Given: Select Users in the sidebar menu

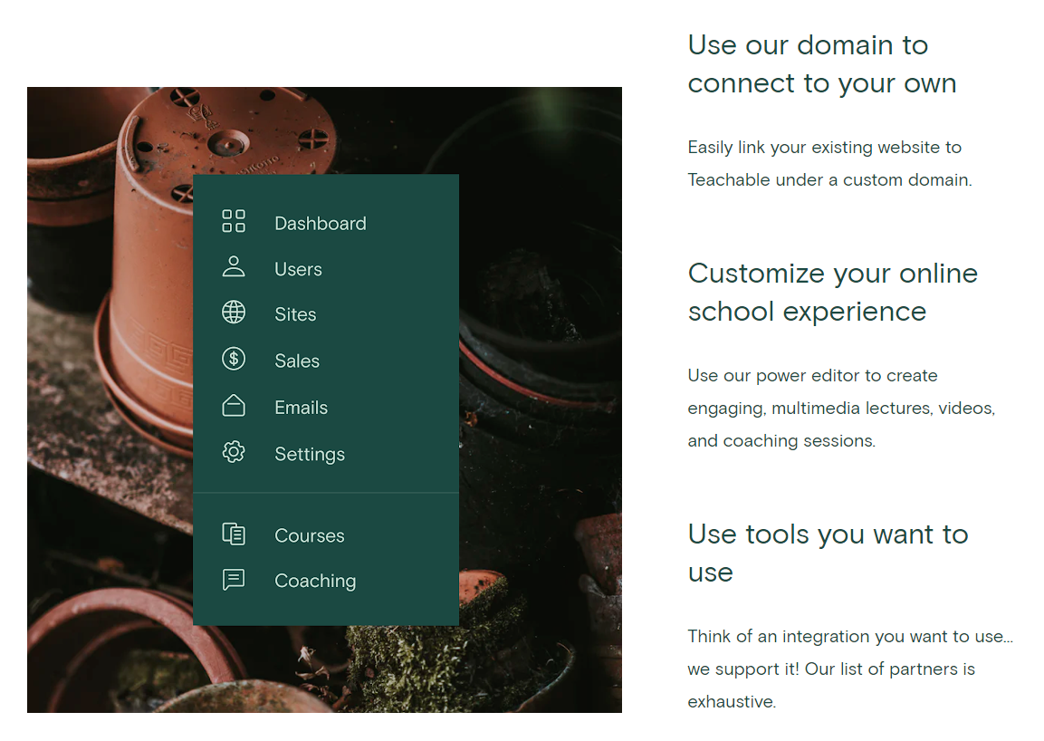Looking at the screenshot, I should [x=298, y=269].
